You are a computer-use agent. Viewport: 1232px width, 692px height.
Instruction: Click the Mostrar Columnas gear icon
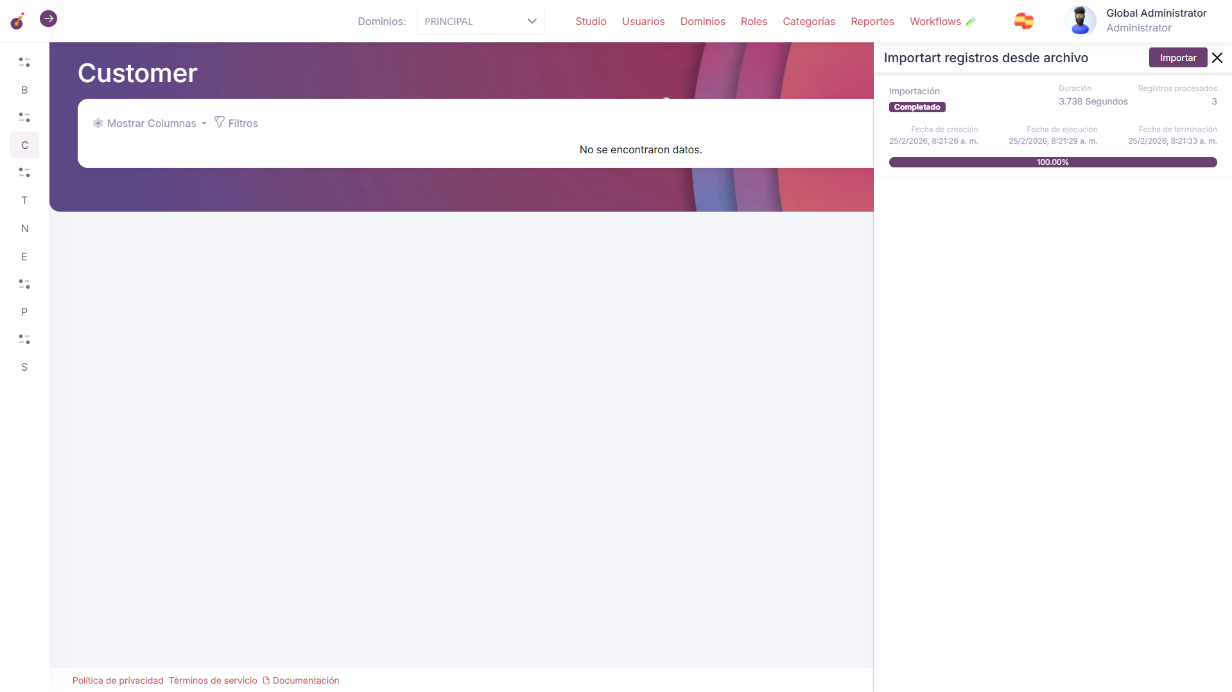[x=98, y=123]
